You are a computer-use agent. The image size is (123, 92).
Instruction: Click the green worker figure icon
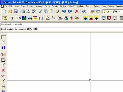(x=66, y=18)
